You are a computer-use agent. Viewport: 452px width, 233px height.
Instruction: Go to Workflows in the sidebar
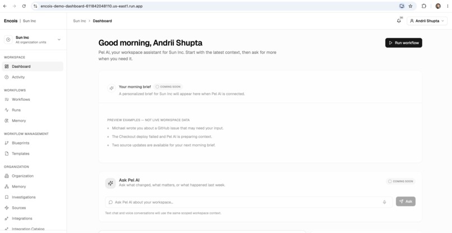coord(33,99)
